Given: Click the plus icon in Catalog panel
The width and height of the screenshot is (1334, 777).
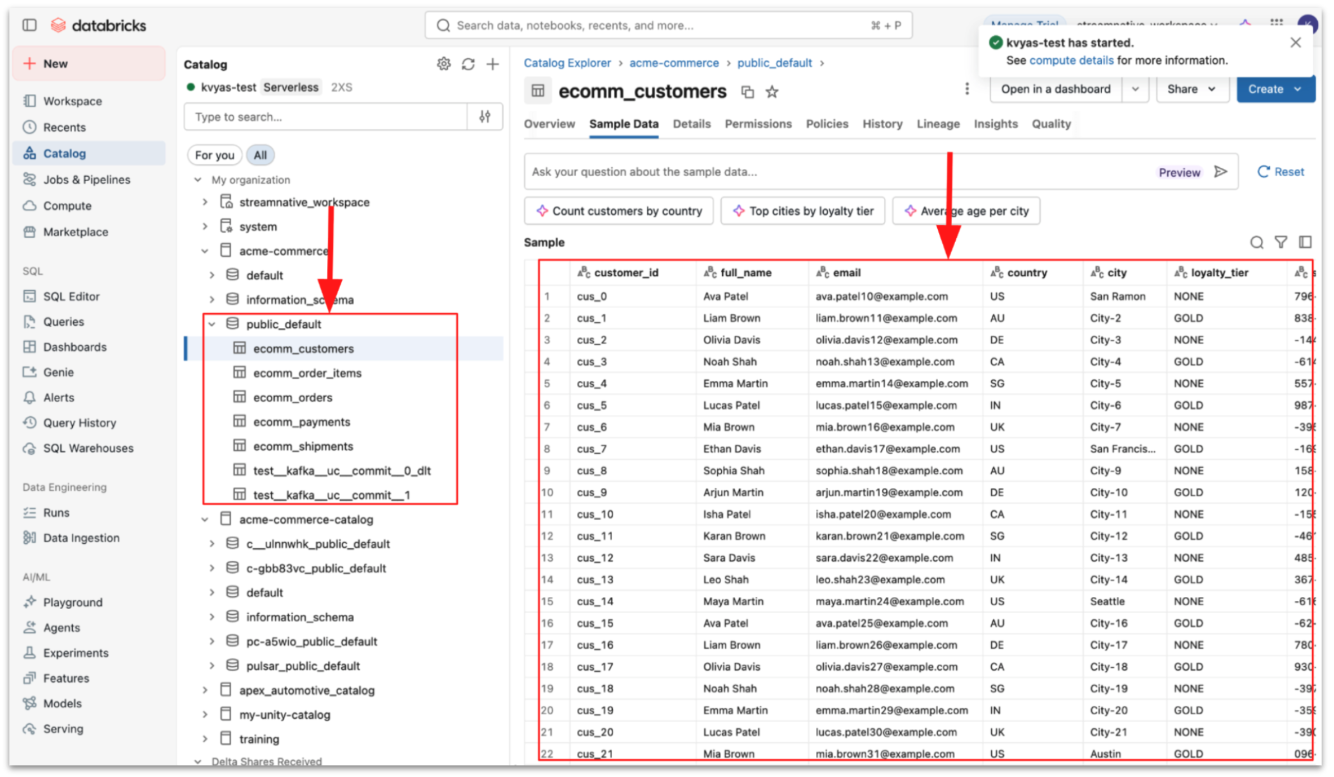Looking at the screenshot, I should (492, 64).
